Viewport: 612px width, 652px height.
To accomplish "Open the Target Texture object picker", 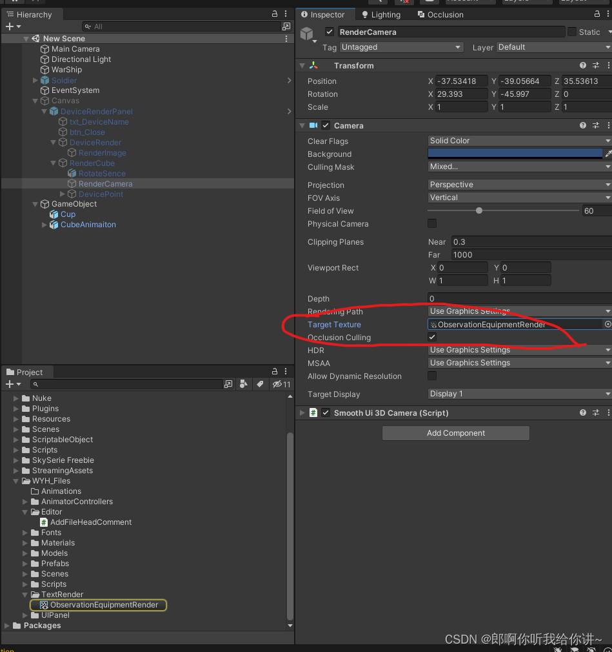I will (608, 324).
